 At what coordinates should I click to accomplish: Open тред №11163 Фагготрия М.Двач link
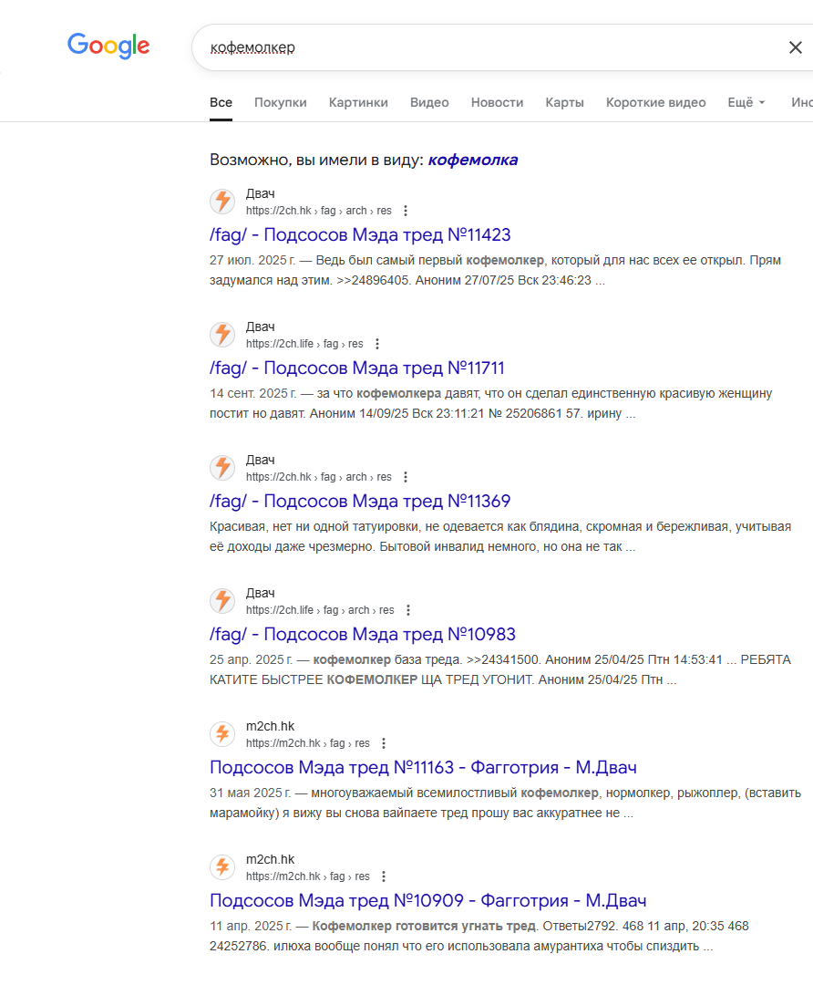[x=423, y=768]
